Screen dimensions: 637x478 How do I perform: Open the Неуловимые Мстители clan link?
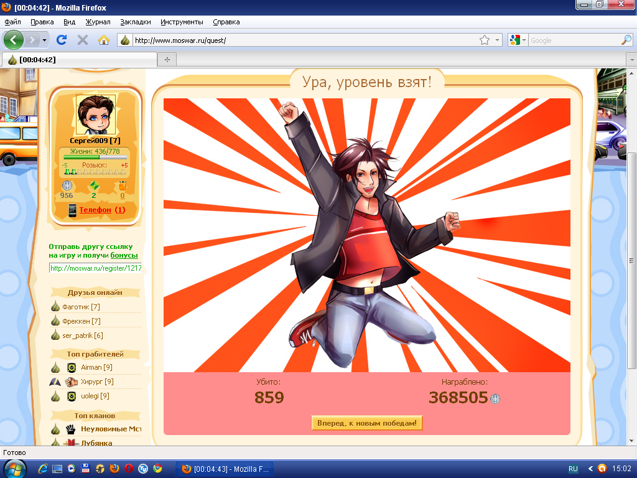pos(111,429)
